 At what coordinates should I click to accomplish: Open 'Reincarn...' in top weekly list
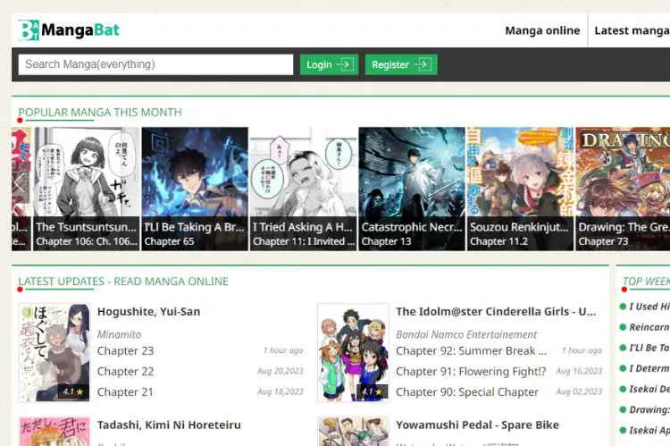tap(649, 327)
